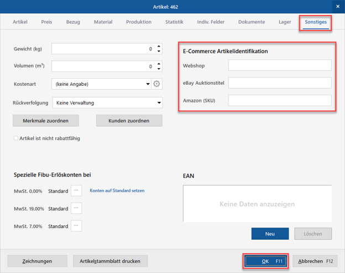Click into the Webshop input field
The width and height of the screenshot is (345, 273).
pyautogui.click(x=279, y=65)
